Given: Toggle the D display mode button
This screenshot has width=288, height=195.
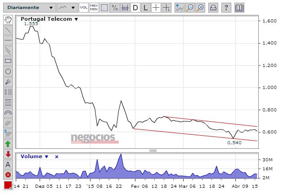Looking at the screenshot, I should point(135,8).
